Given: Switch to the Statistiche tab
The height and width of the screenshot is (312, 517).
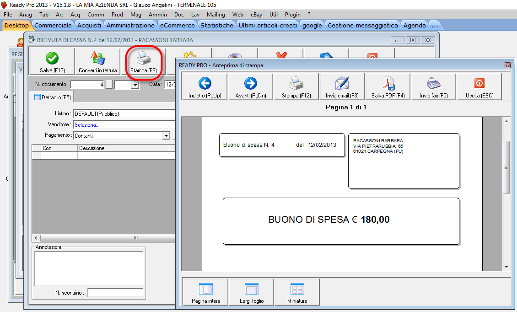Looking at the screenshot, I should click(x=216, y=26).
